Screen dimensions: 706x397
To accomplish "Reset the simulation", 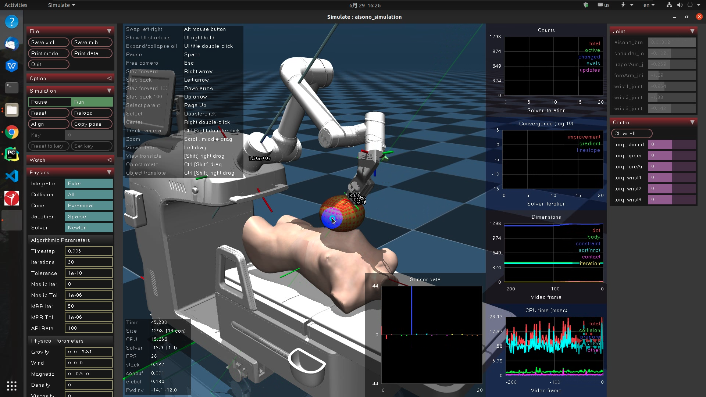I will [49, 113].
